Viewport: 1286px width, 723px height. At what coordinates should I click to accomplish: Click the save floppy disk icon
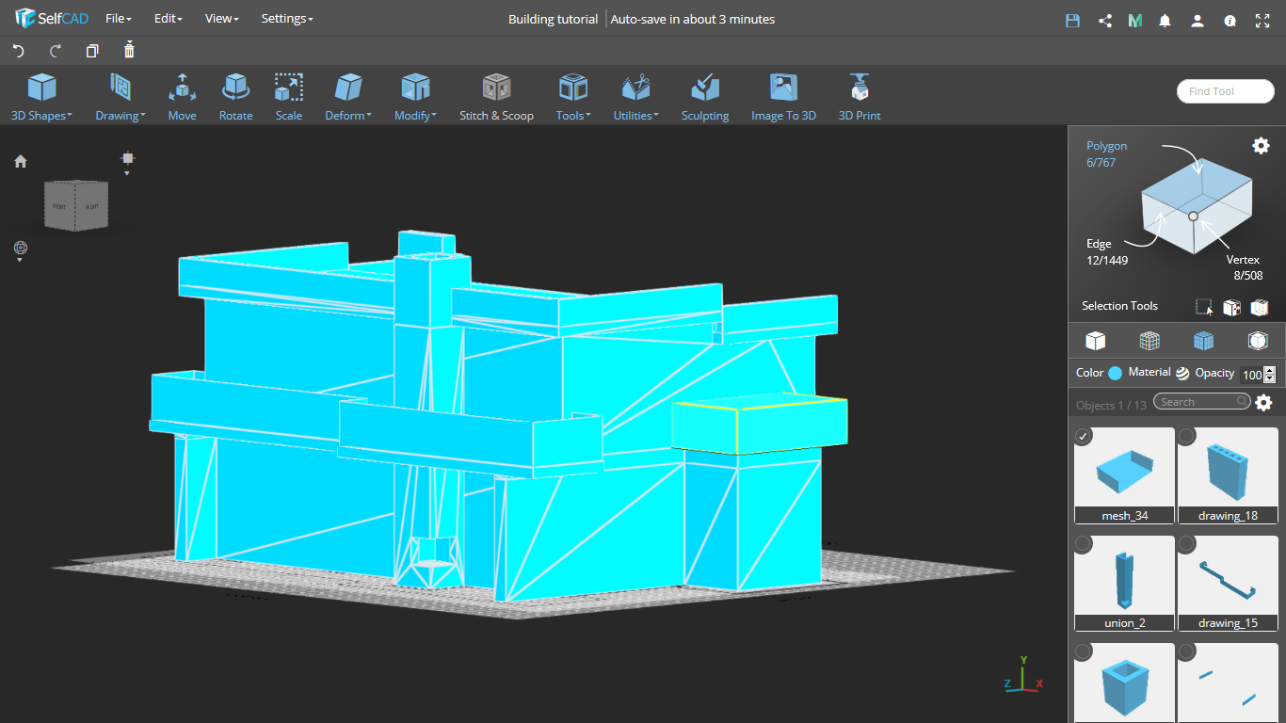tap(1072, 20)
